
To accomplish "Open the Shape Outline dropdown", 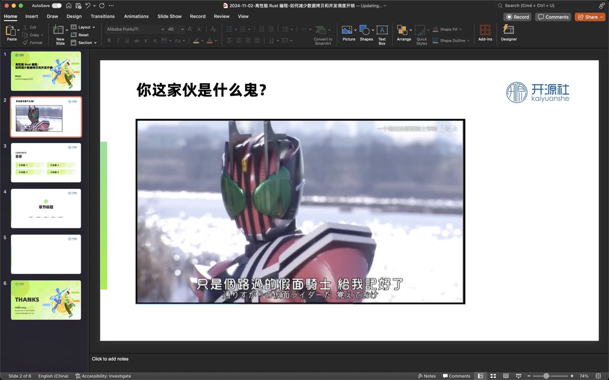I will [x=451, y=41].
